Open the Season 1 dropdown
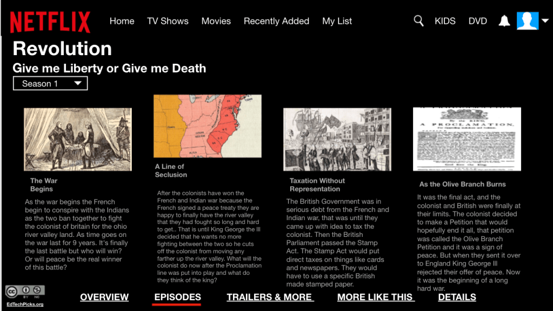 [50, 83]
